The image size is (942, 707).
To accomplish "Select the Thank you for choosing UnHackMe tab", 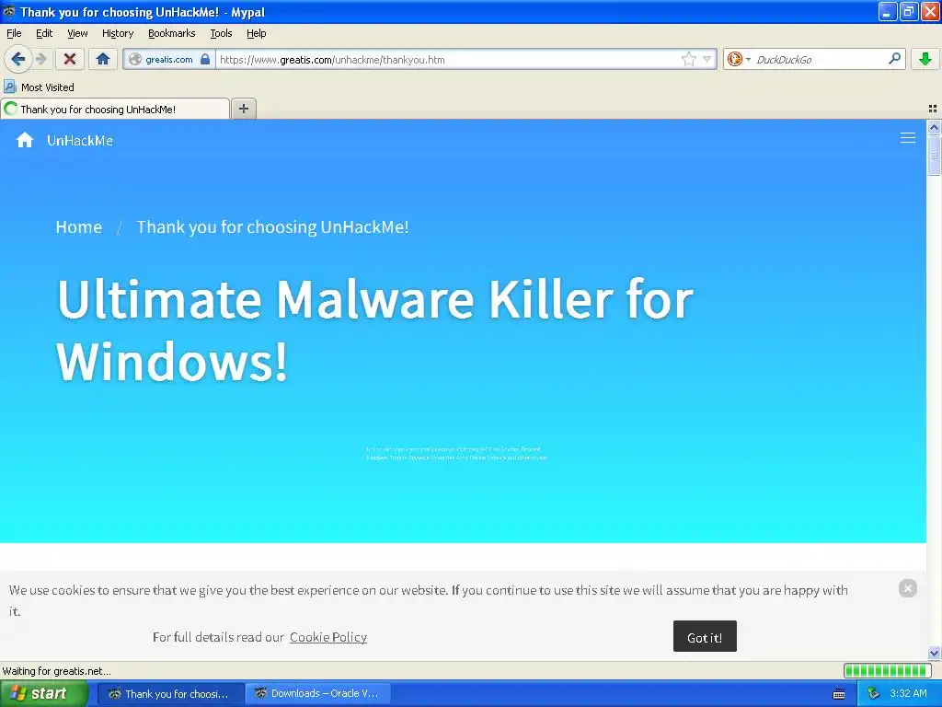I will tap(115, 109).
